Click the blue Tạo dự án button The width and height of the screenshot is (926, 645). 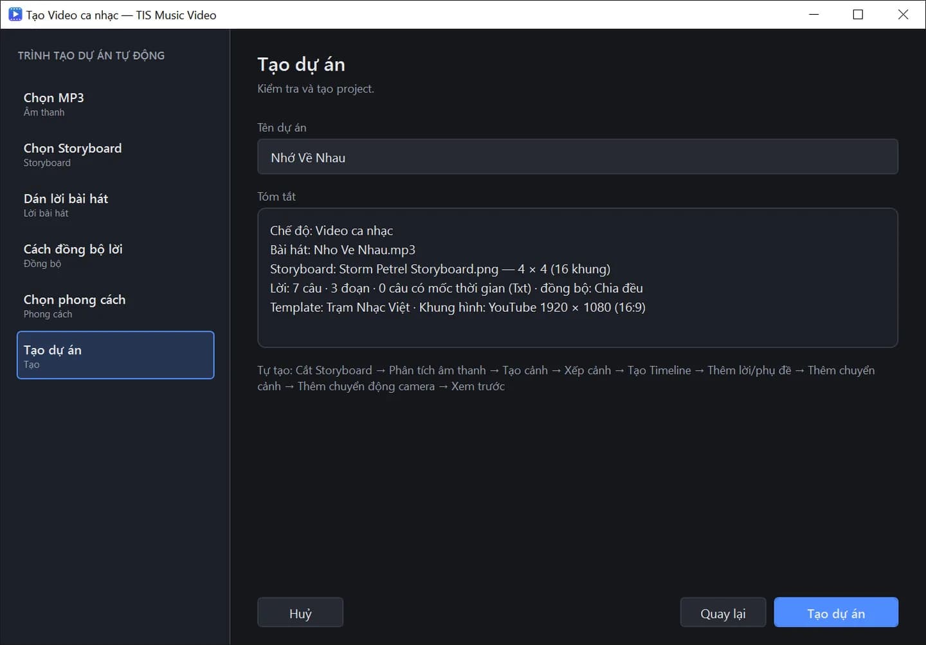click(836, 613)
